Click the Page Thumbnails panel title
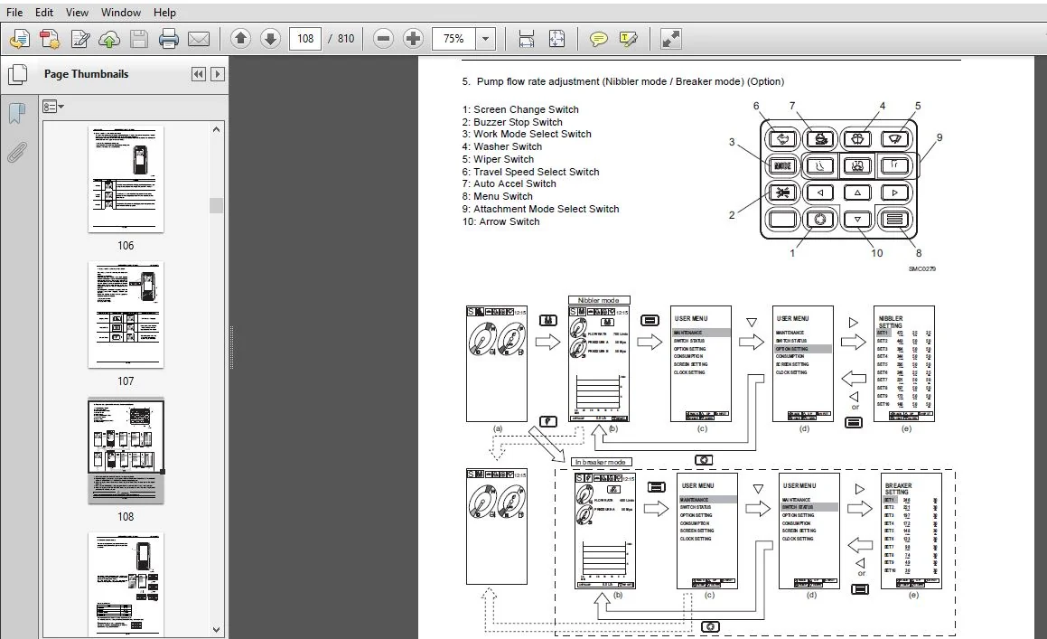Screen dimensions: 1047x639 pyautogui.click(x=86, y=74)
